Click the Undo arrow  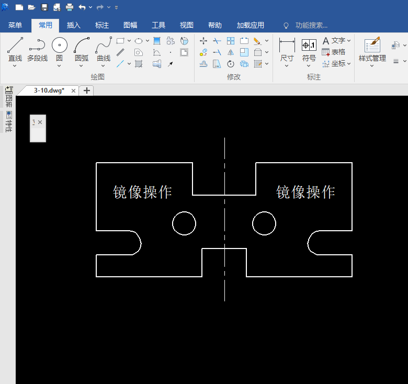click(x=82, y=7)
